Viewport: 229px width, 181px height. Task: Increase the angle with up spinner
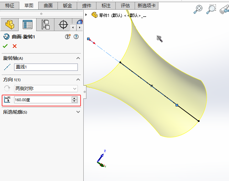click(74, 98)
